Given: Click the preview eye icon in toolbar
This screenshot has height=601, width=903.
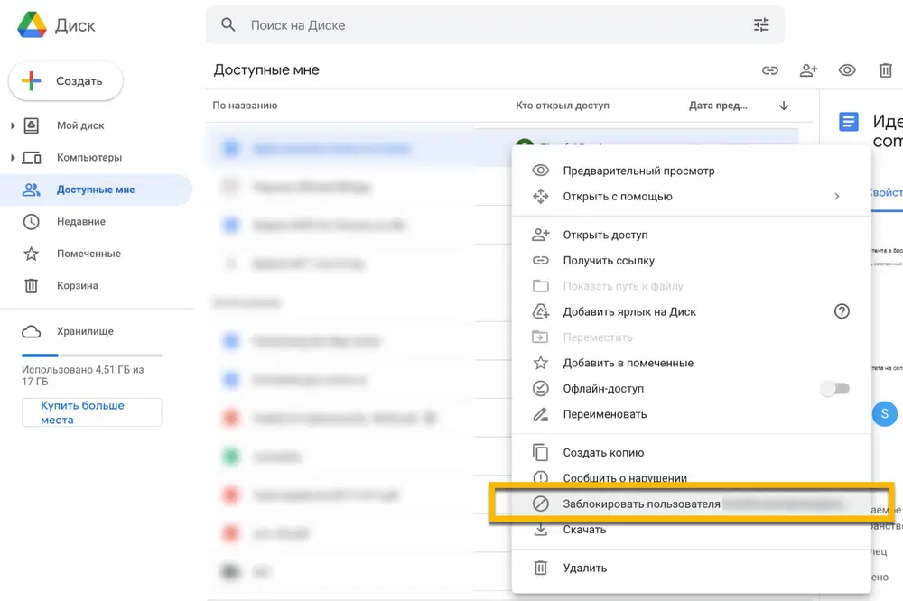Looking at the screenshot, I should click(x=847, y=70).
